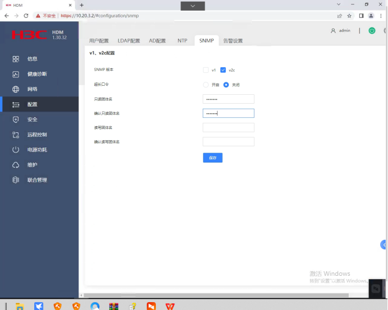Open the blue bird taskbar app
Viewport: 388px width, 310px height.
click(39, 306)
